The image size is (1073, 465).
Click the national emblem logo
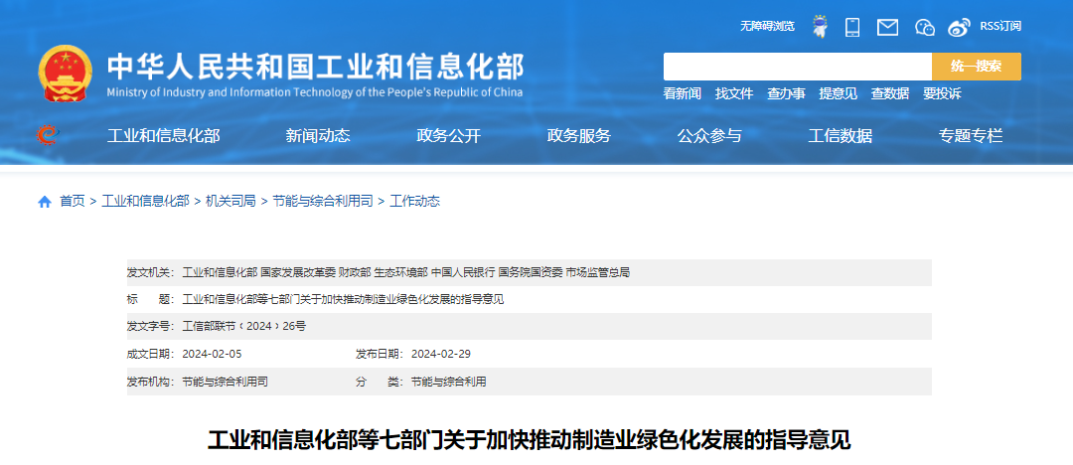tap(66, 74)
